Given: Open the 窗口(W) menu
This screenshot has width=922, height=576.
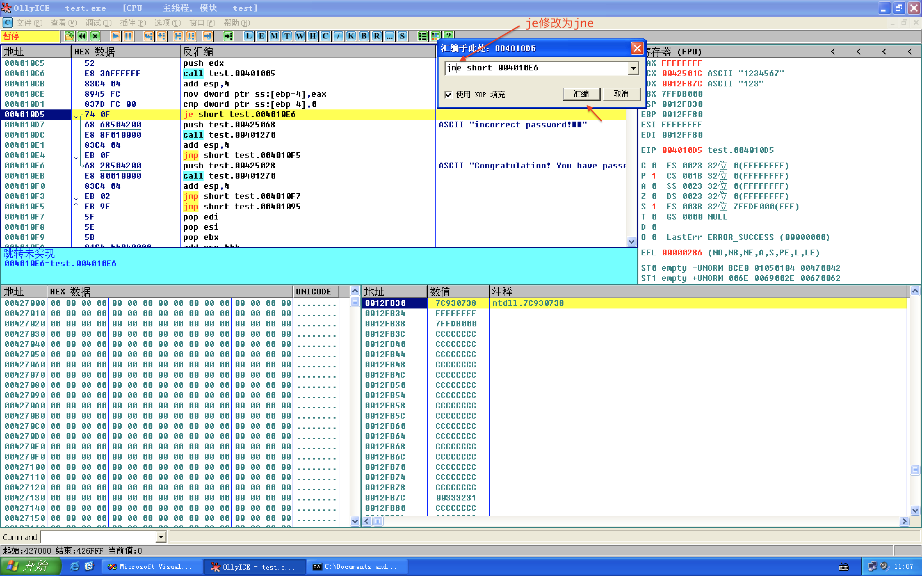Looking at the screenshot, I should click(202, 23).
